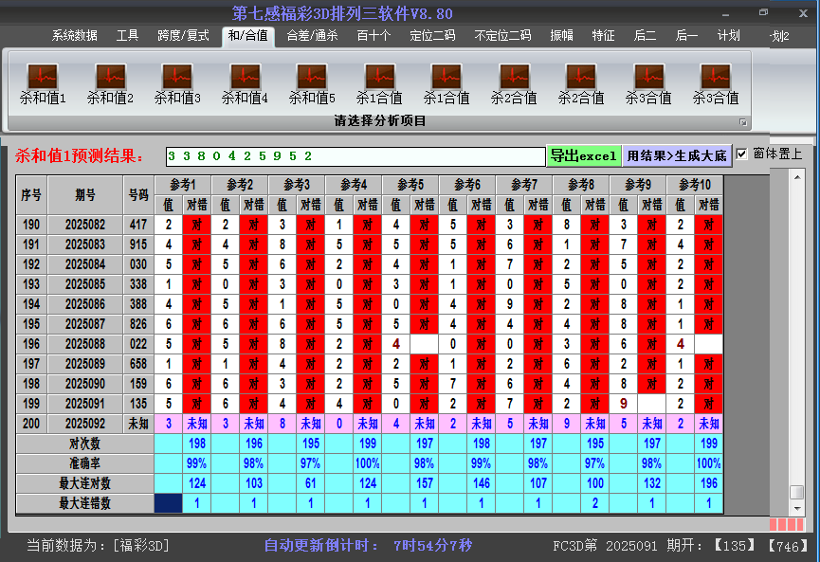
Task: Open the 后一 tab
Action: [686, 36]
